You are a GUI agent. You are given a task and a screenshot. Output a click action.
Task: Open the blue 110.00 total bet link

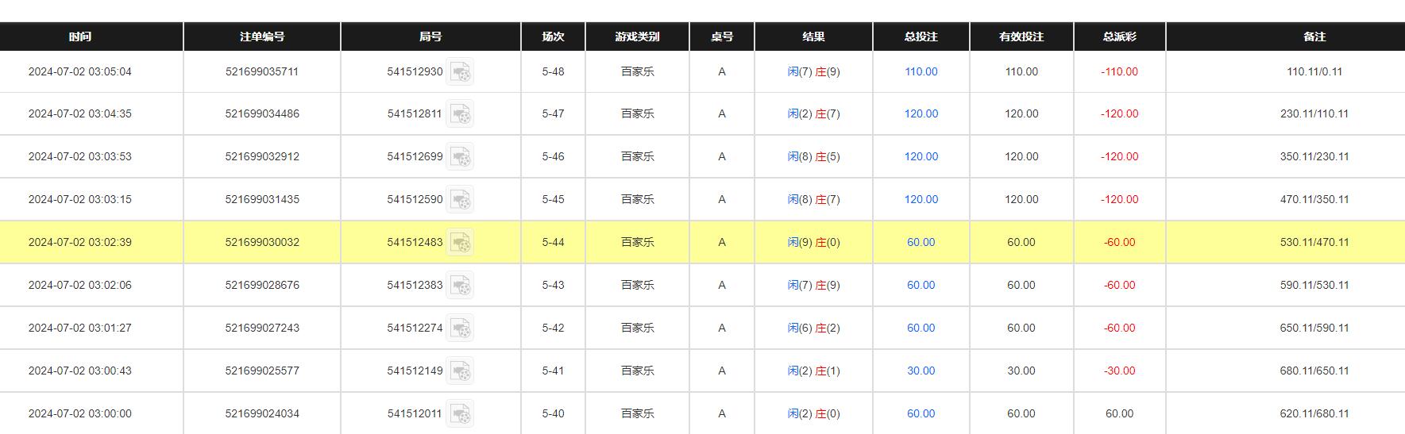point(921,71)
